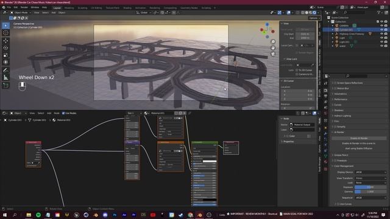Open the node editor Node menu
This screenshot has height=219, width=390.
pos(57,113)
